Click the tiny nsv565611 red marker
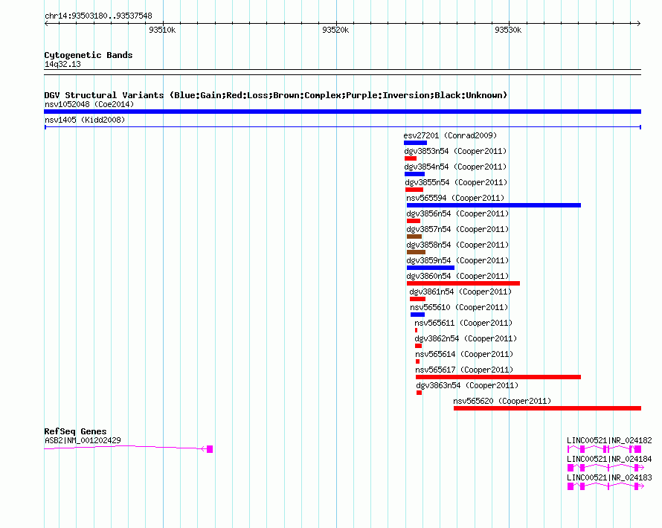The image size is (662, 528). click(x=416, y=330)
